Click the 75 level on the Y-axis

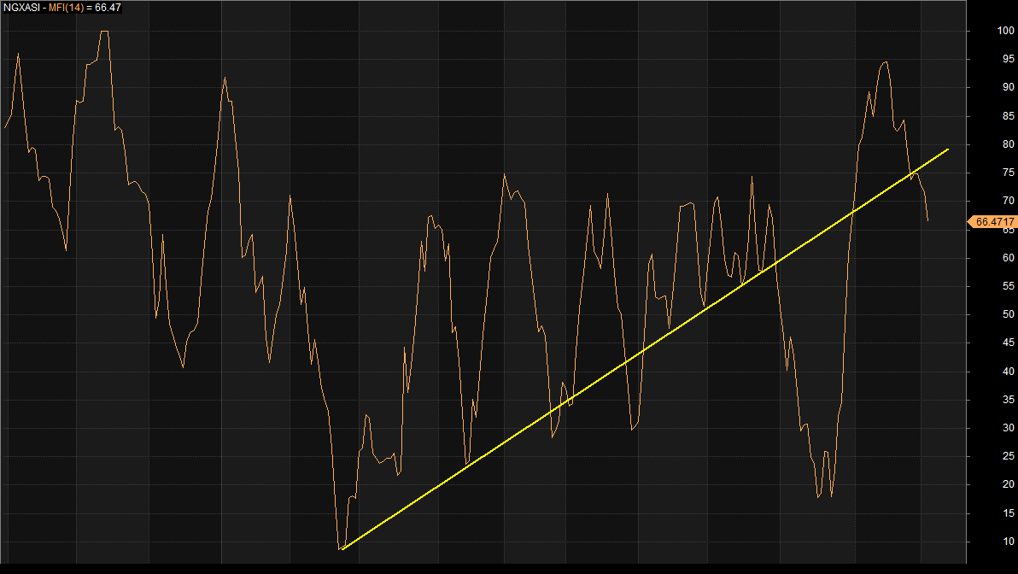pos(1009,173)
